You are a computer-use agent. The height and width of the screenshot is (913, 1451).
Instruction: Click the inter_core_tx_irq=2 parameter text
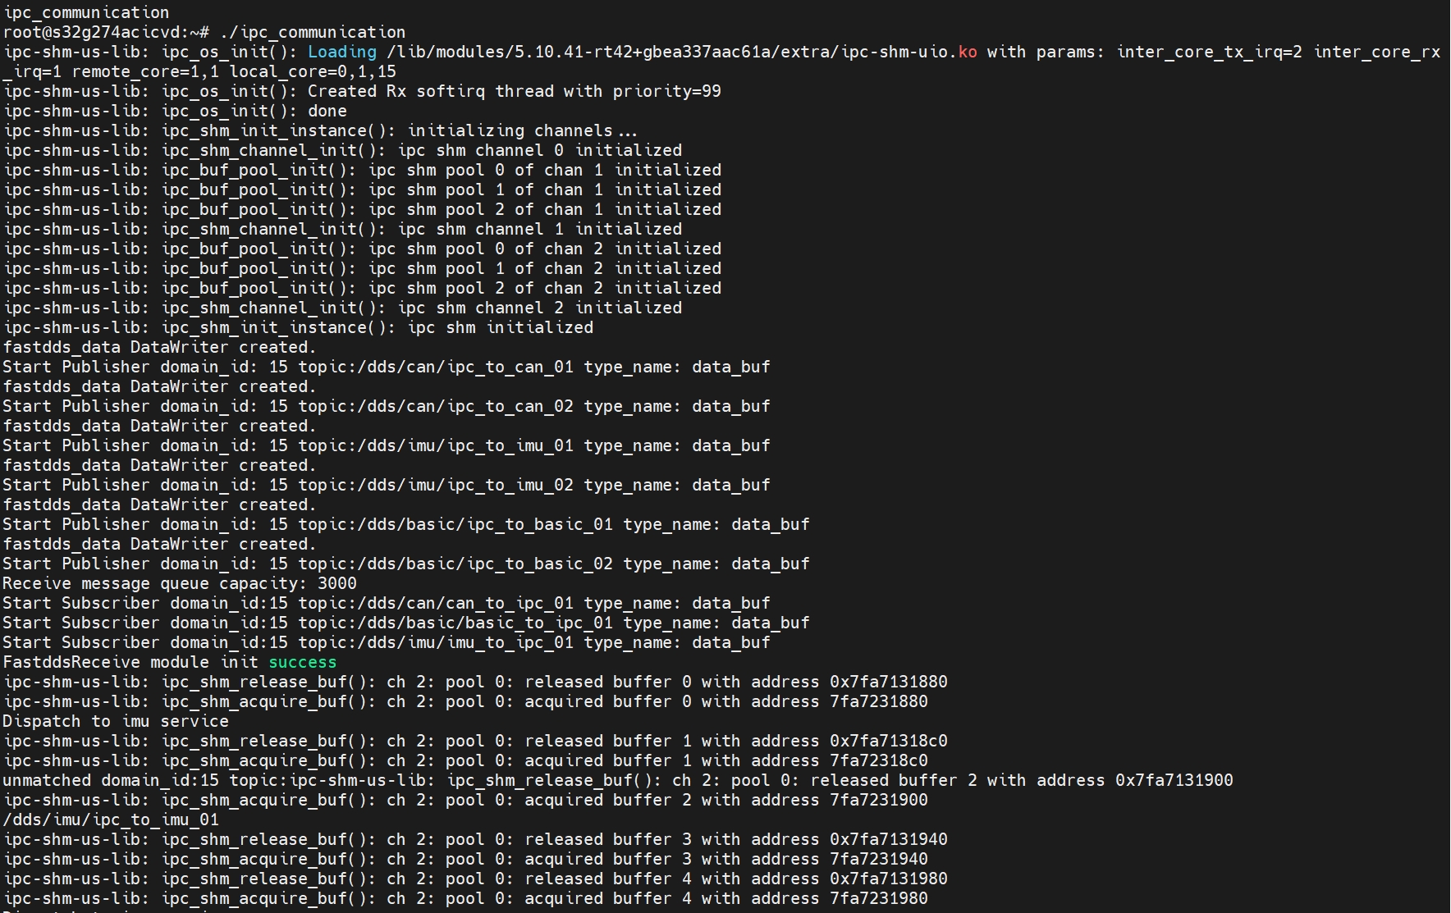[1209, 52]
